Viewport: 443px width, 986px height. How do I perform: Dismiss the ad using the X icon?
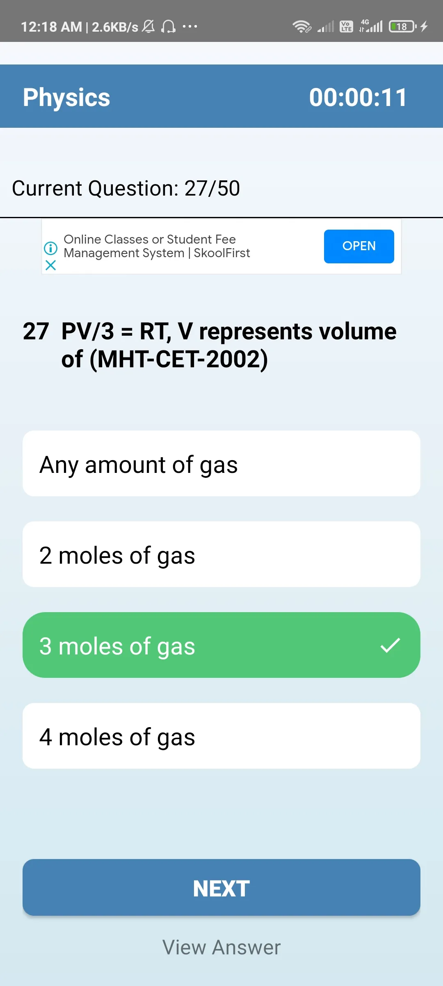pyautogui.click(x=50, y=265)
